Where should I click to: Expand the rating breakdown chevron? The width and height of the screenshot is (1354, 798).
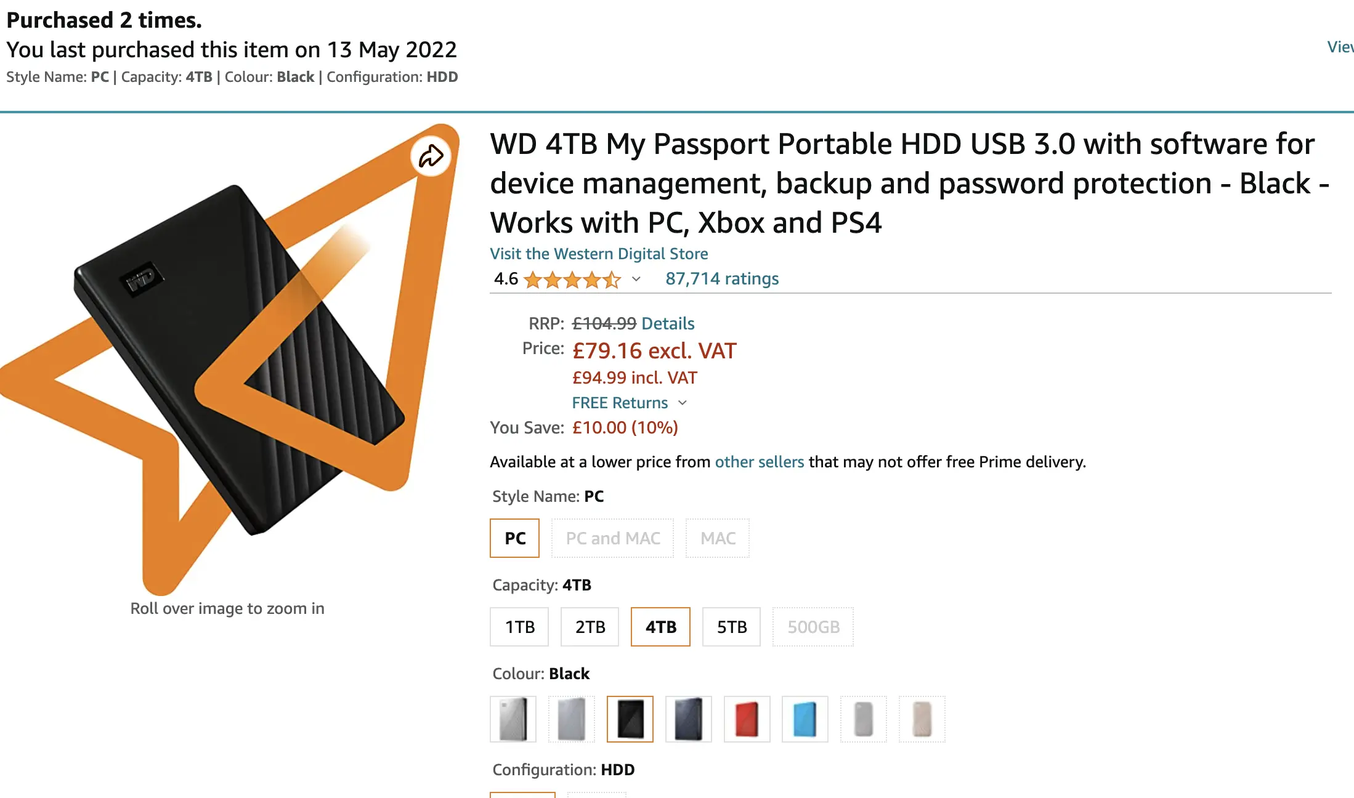coord(636,279)
